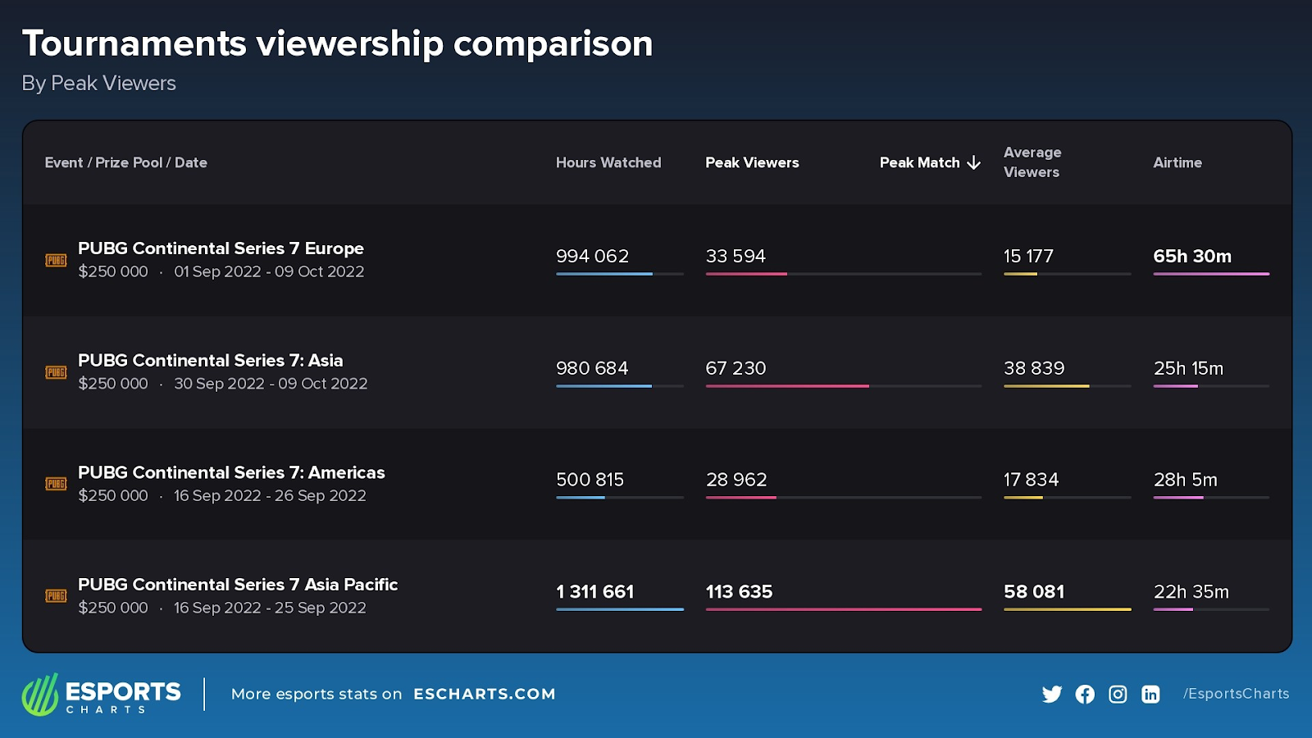The width and height of the screenshot is (1312, 738).
Task: Click date range 01 Sep 2022 - 09 Oct 2022
Action: (269, 271)
